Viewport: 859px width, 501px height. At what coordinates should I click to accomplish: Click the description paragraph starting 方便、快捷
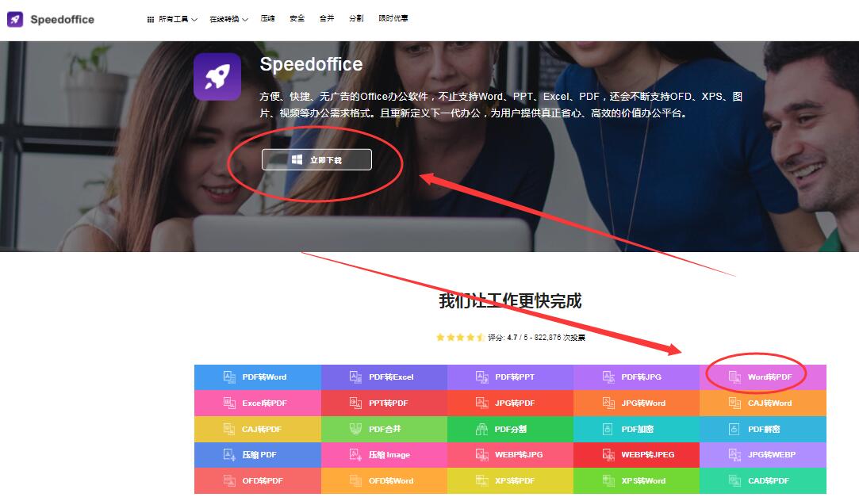point(500,105)
